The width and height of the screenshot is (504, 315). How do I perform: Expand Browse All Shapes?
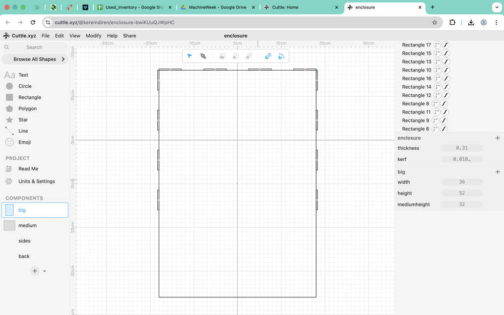coord(35,59)
